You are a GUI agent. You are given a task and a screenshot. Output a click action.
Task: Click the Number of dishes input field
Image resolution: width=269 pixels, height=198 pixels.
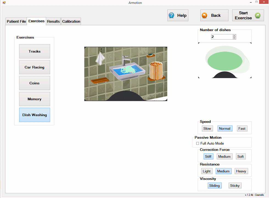[x=222, y=37]
